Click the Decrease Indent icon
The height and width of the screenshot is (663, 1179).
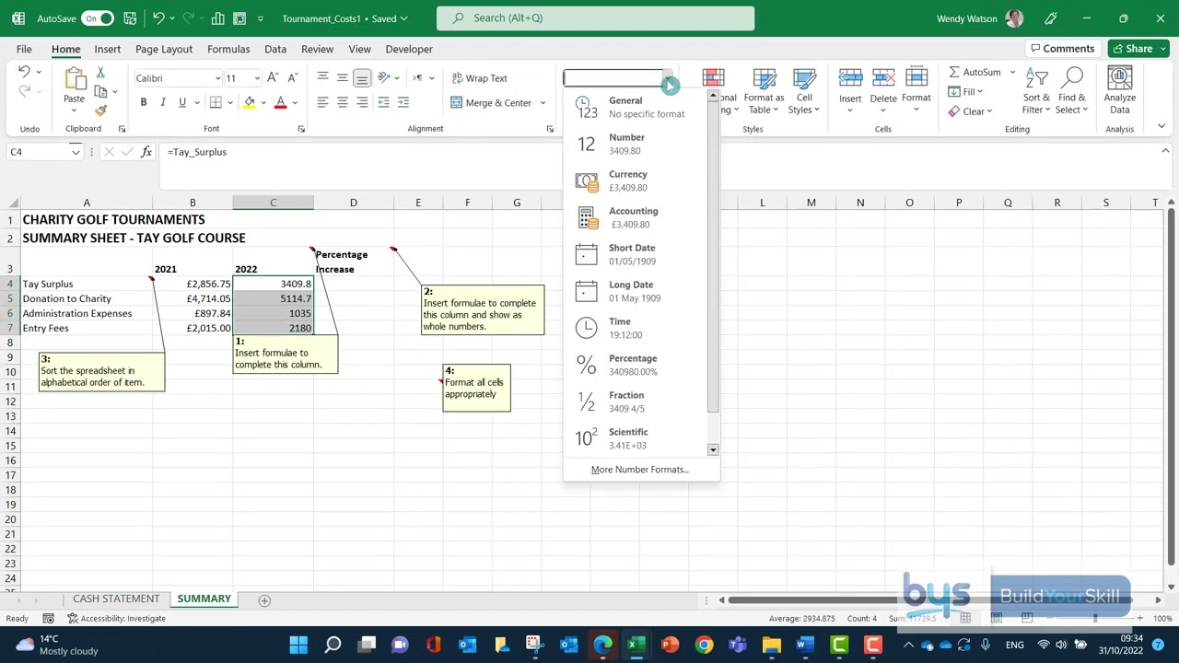point(384,102)
